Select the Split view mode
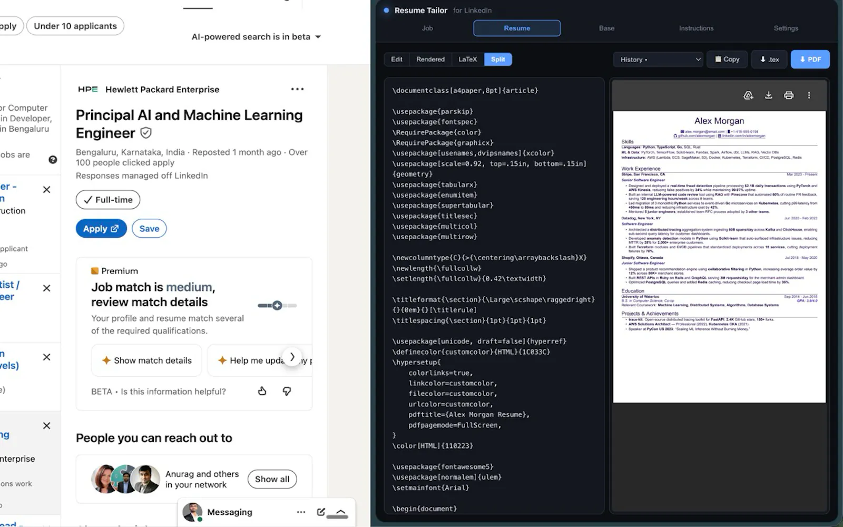Viewport: 843px width, 527px height. [498, 60]
